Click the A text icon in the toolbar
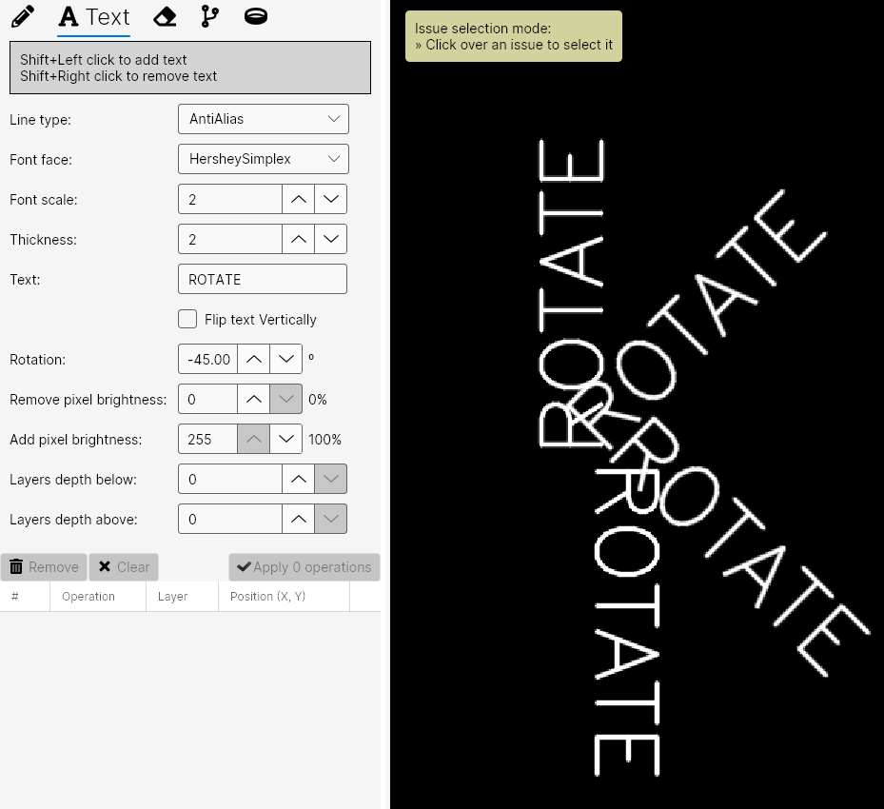This screenshot has height=809, width=884. click(68, 16)
